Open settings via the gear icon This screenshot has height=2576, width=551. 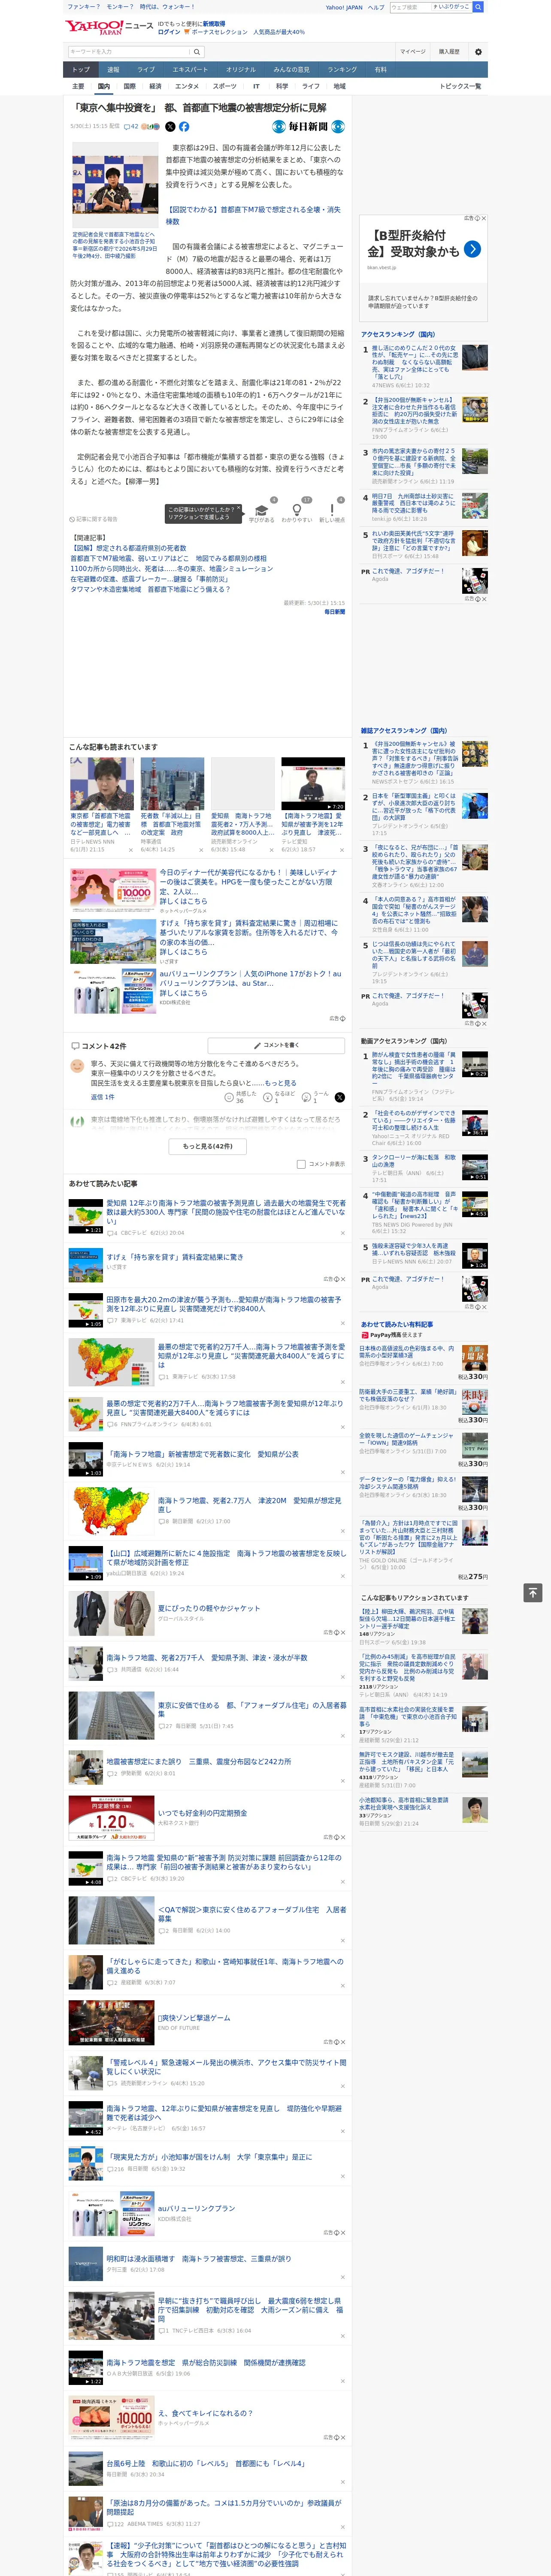[478, 51]
